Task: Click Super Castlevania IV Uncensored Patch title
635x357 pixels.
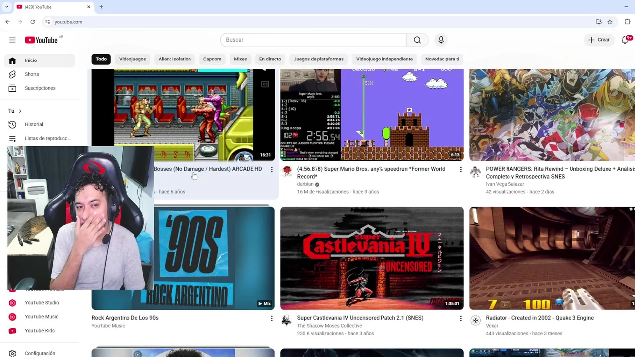Action: tap(360, 318)
